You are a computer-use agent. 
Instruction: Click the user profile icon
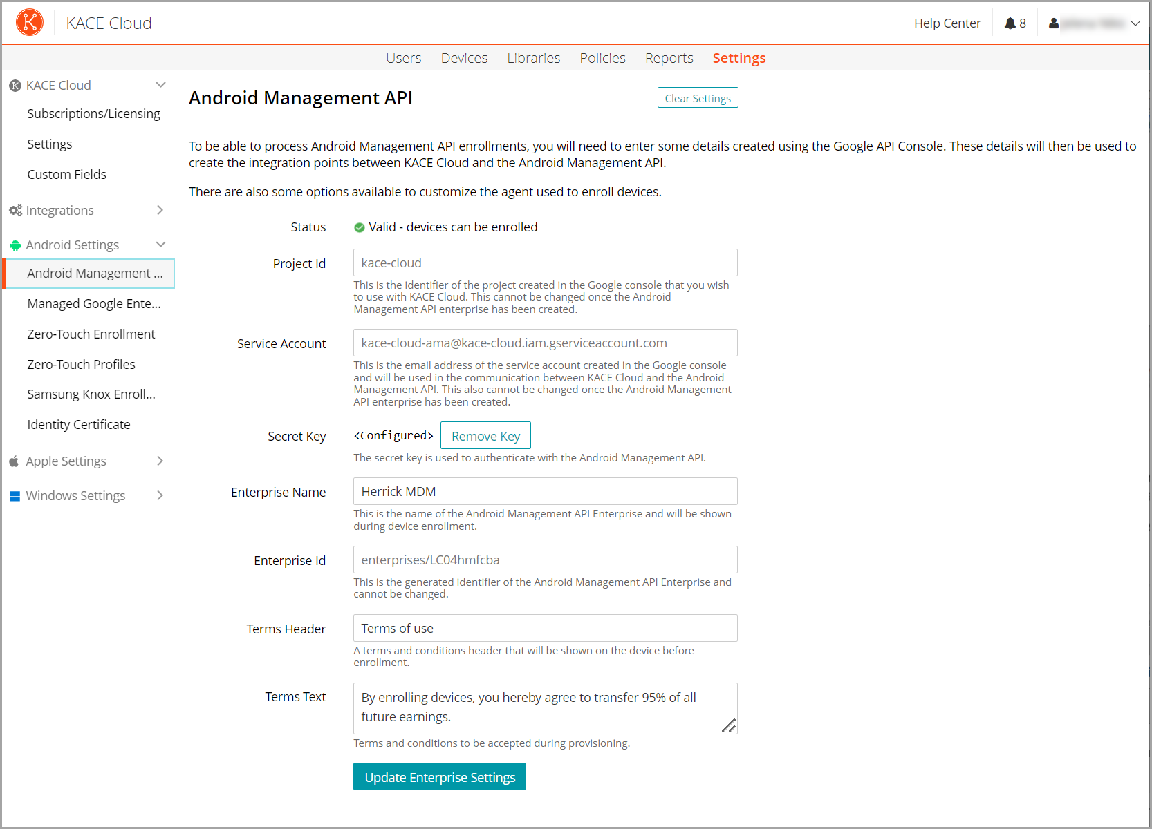[x=1053, y=23]
